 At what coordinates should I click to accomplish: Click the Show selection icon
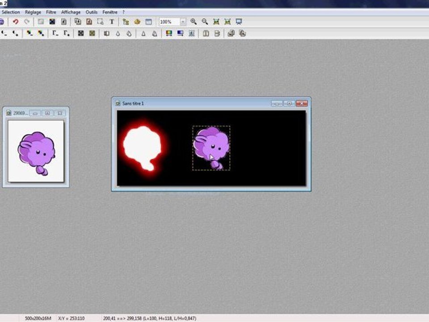point(100,21)
